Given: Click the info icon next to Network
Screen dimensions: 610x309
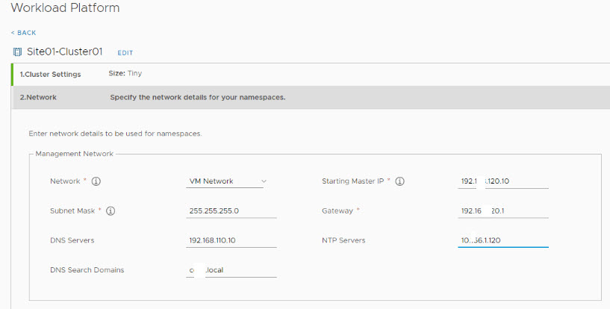Looking at the screenshot, I should 96,181.
